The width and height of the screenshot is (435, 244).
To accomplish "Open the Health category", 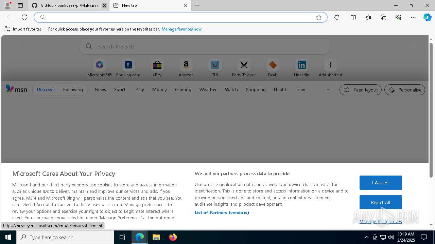I will point(281,89).
